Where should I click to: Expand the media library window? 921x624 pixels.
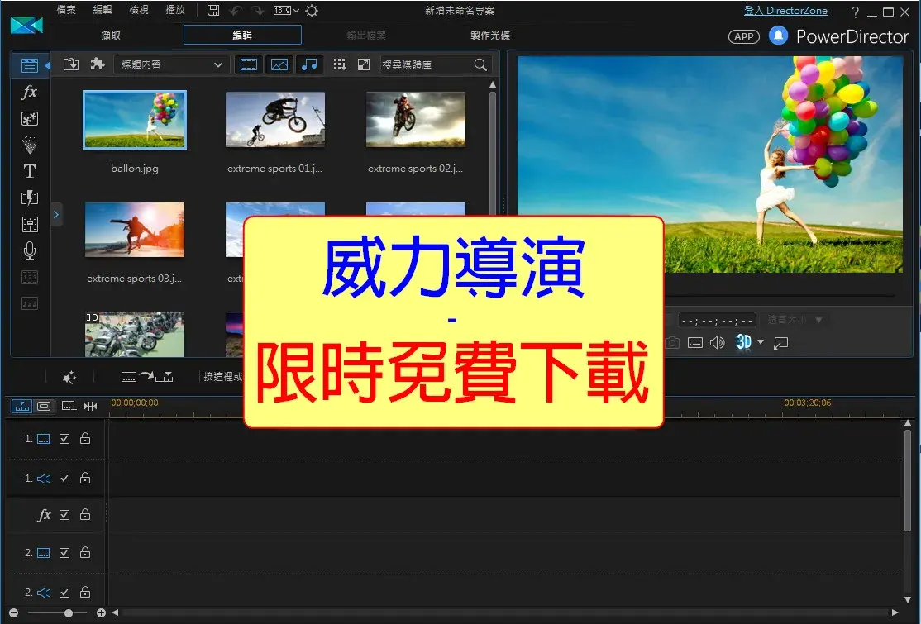[364, 64]
